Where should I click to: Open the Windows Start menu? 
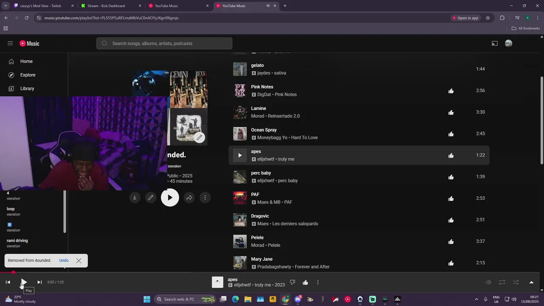[x=147, y=299]
